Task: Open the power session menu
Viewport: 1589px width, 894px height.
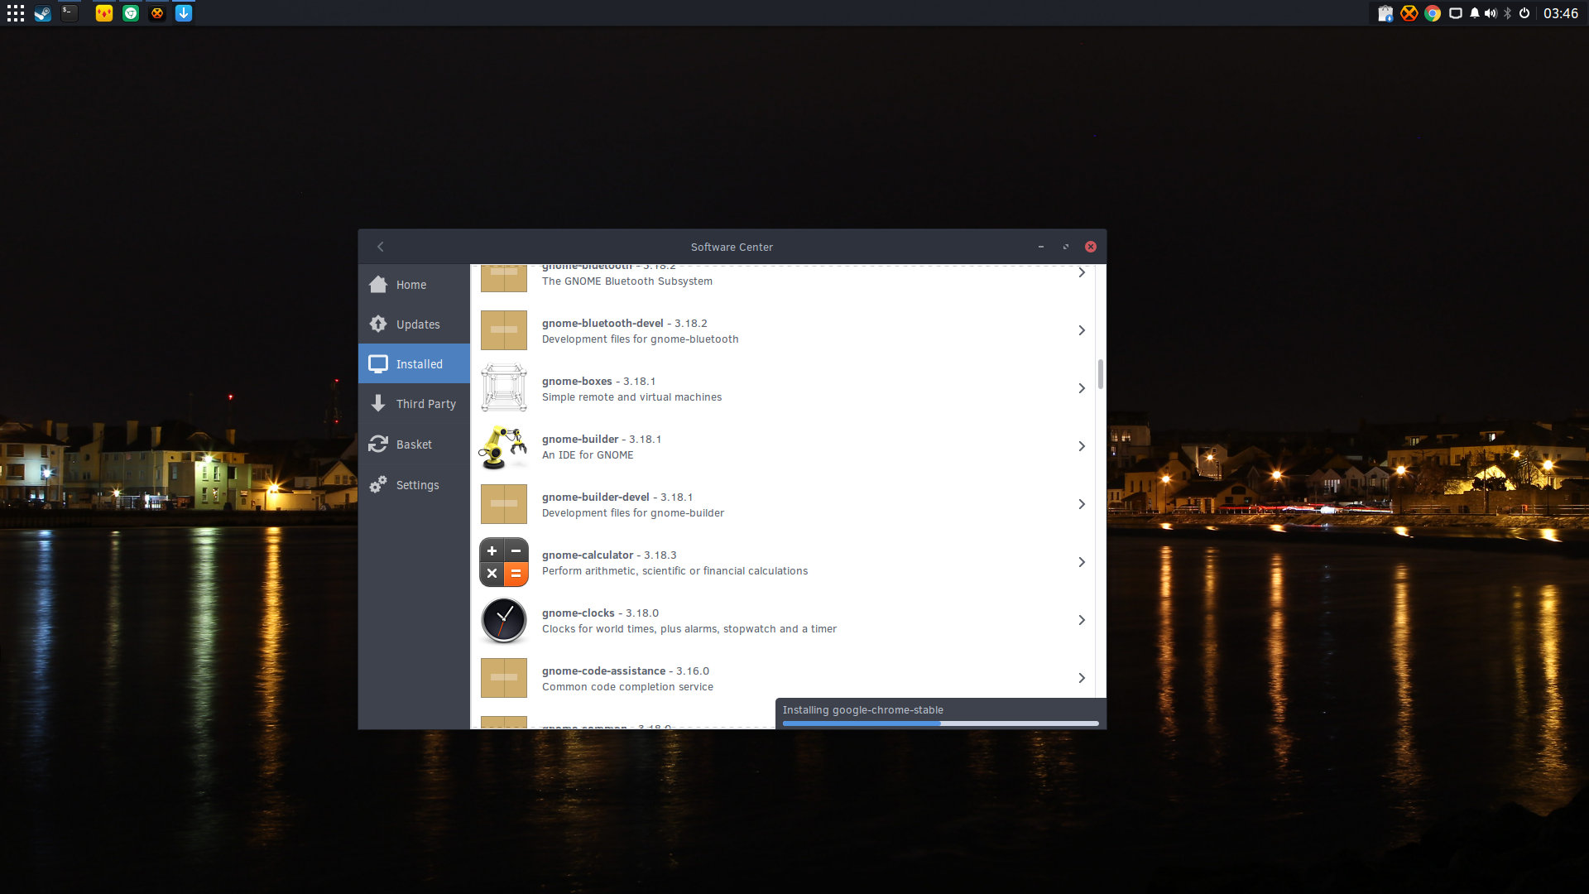Action: [1524, 13]
